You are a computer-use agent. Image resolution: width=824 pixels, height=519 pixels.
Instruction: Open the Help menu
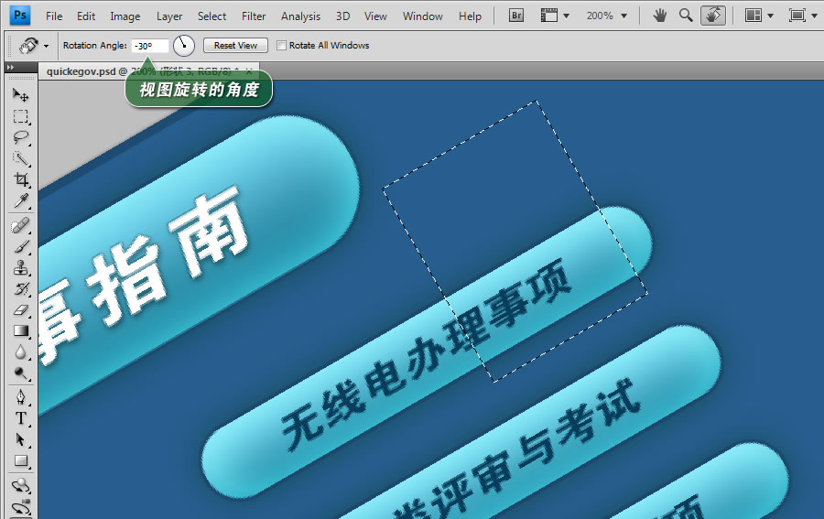coord(470,16)
